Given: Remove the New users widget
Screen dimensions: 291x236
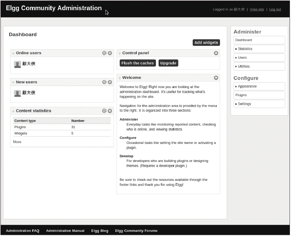Looking at the screenshot, I should click(x=110, y=82).
